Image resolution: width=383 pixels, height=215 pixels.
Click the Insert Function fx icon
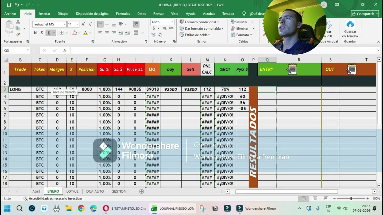click(65, 50)
